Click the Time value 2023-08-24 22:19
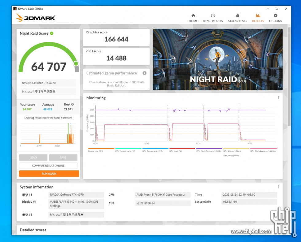Screen dimensions: 301x242 pyautogui.click(x=249, y=195)
